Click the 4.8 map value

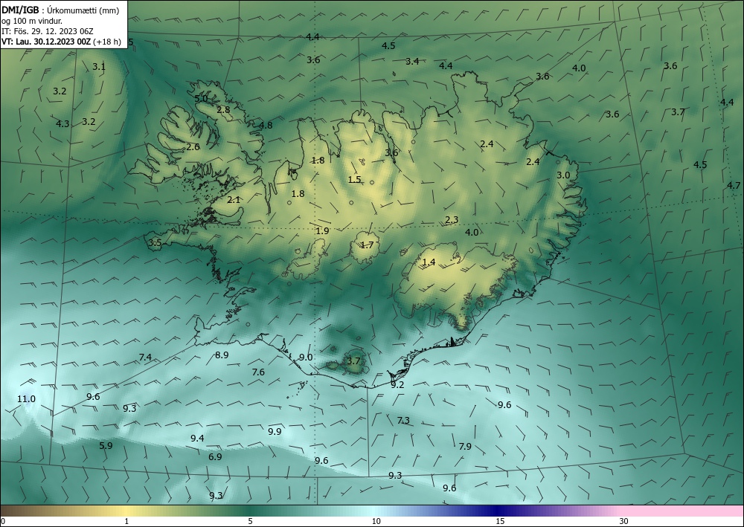coord(266,125)
